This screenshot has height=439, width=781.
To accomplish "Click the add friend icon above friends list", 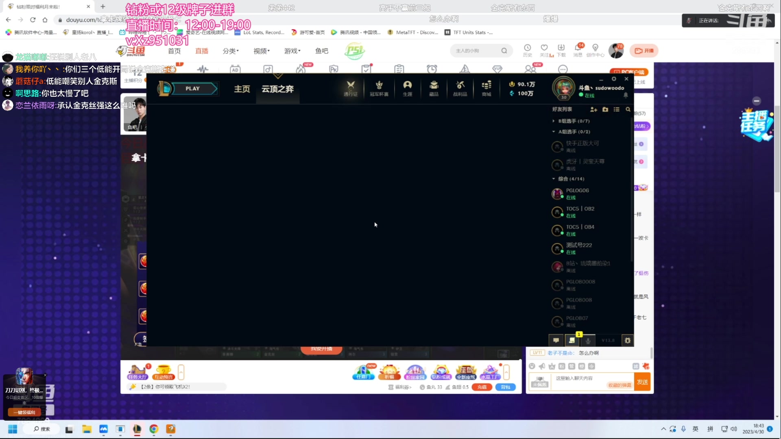I will pos(593,109).
